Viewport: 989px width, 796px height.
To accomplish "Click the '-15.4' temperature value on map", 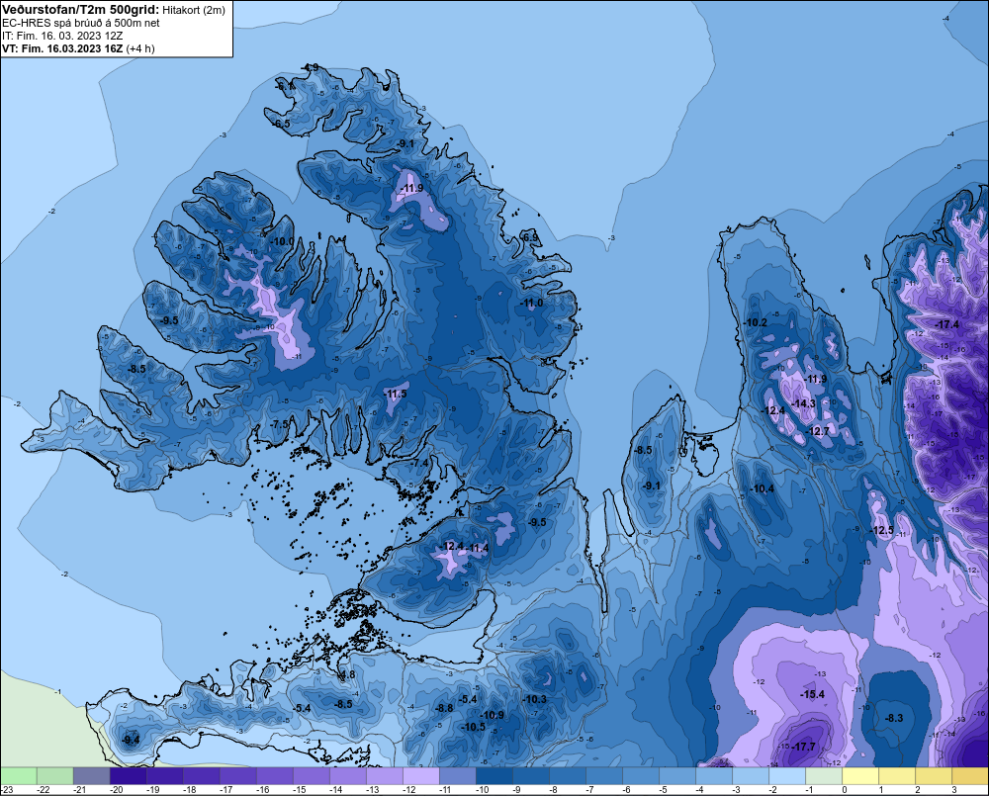I will point(812,694).
